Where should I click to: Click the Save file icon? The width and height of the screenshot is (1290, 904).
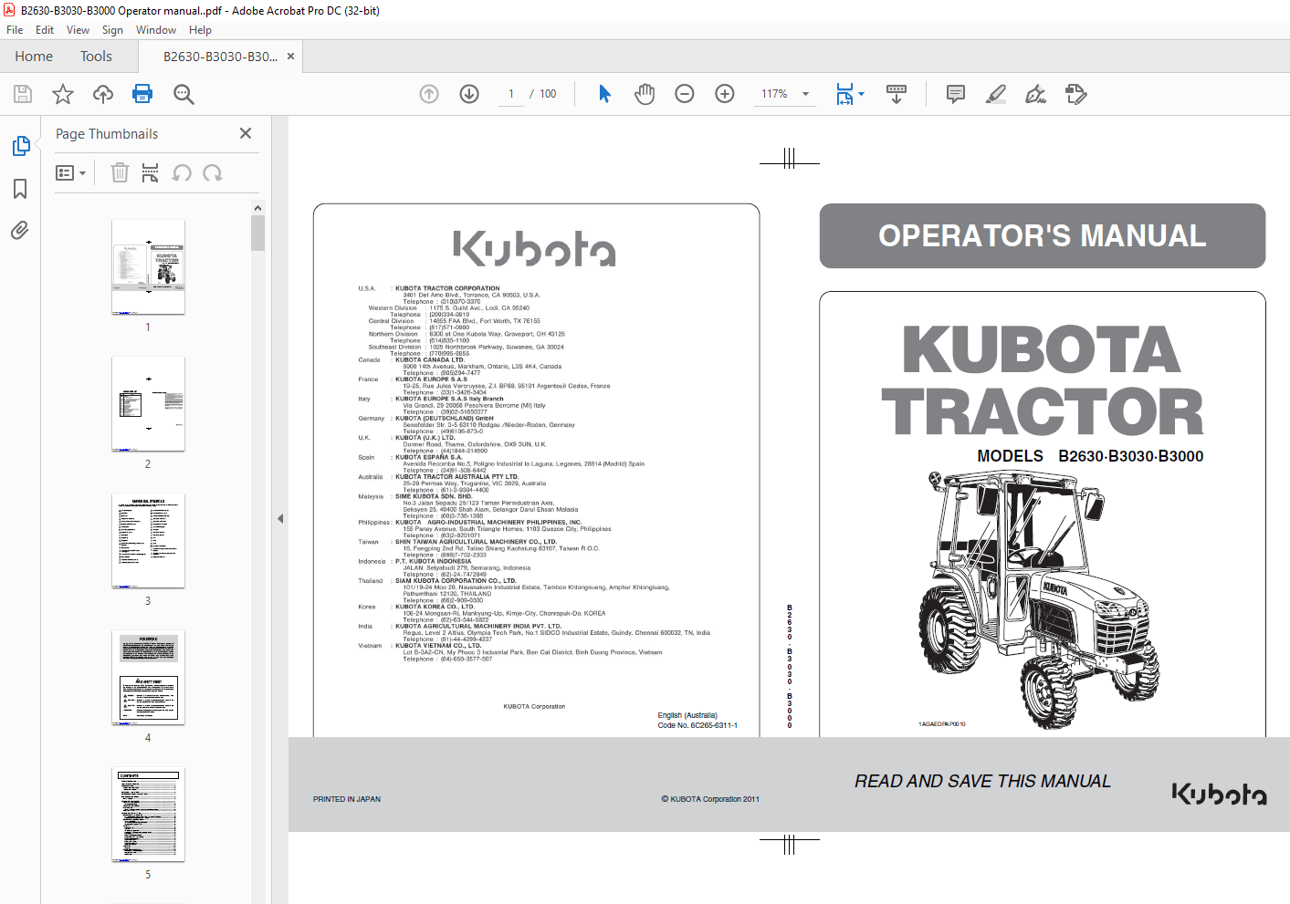pyautogui.click(x=23, y=94)
